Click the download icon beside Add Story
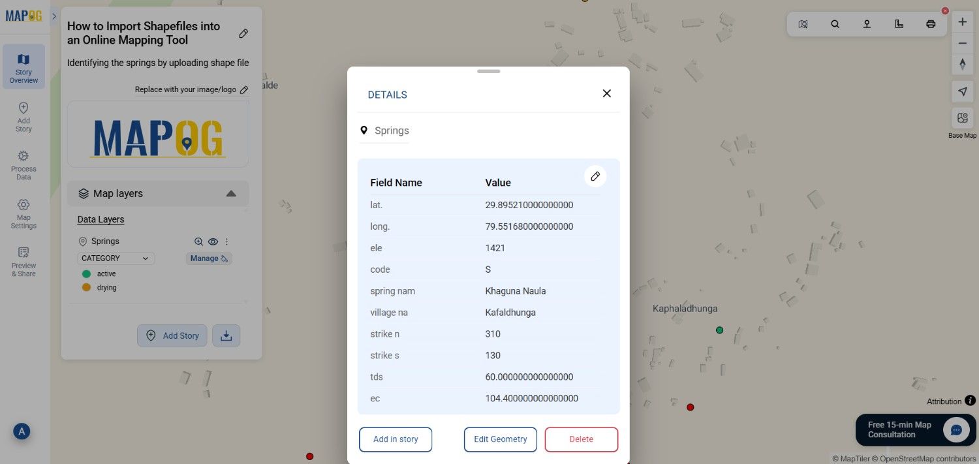 coord(226,335)
